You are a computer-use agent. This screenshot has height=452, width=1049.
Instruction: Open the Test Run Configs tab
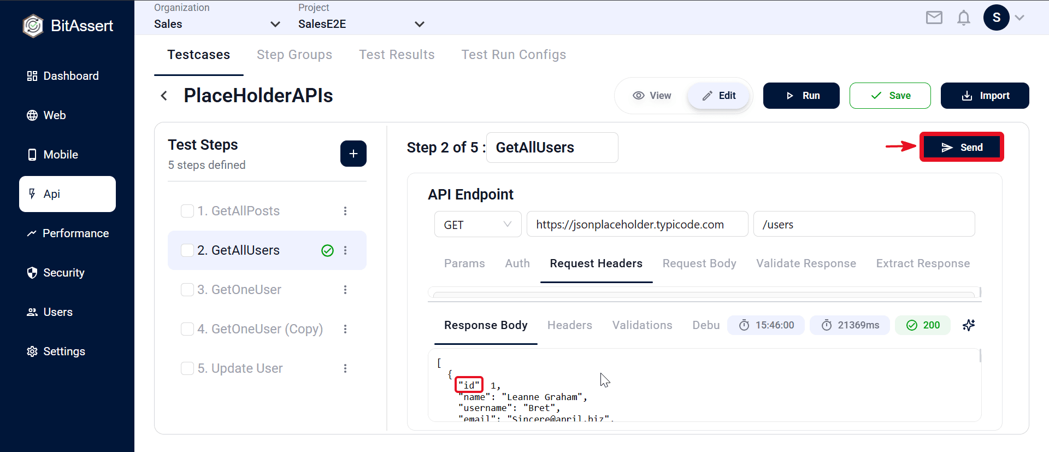click(514, 55)
